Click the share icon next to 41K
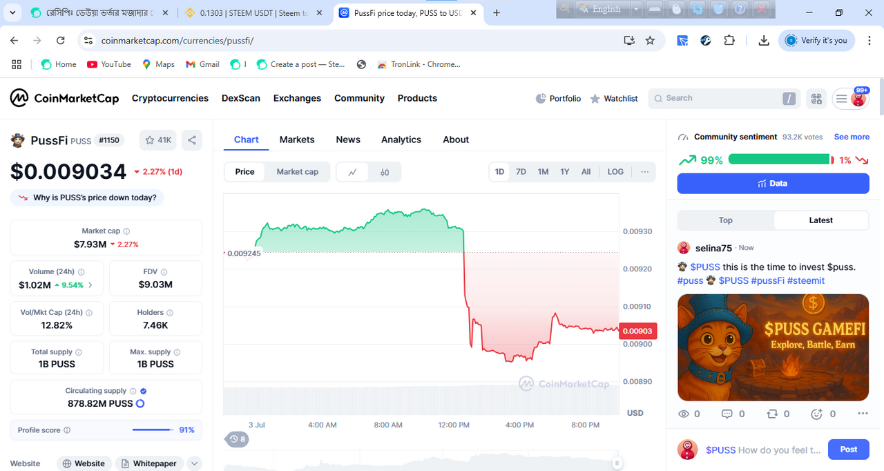 point(192,140)
